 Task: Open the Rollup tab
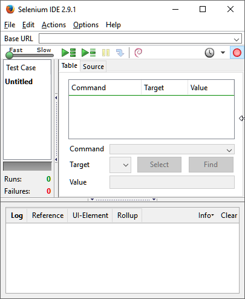click(x=128, y=215)
